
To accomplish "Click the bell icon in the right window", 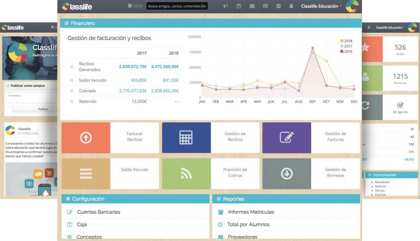I will pos(369,27).
